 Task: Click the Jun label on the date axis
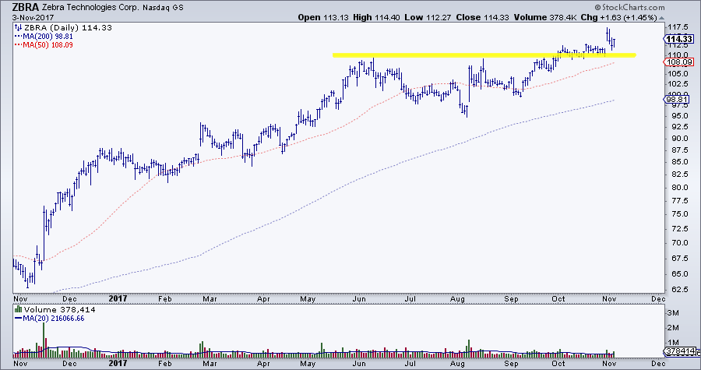[359, 298]
